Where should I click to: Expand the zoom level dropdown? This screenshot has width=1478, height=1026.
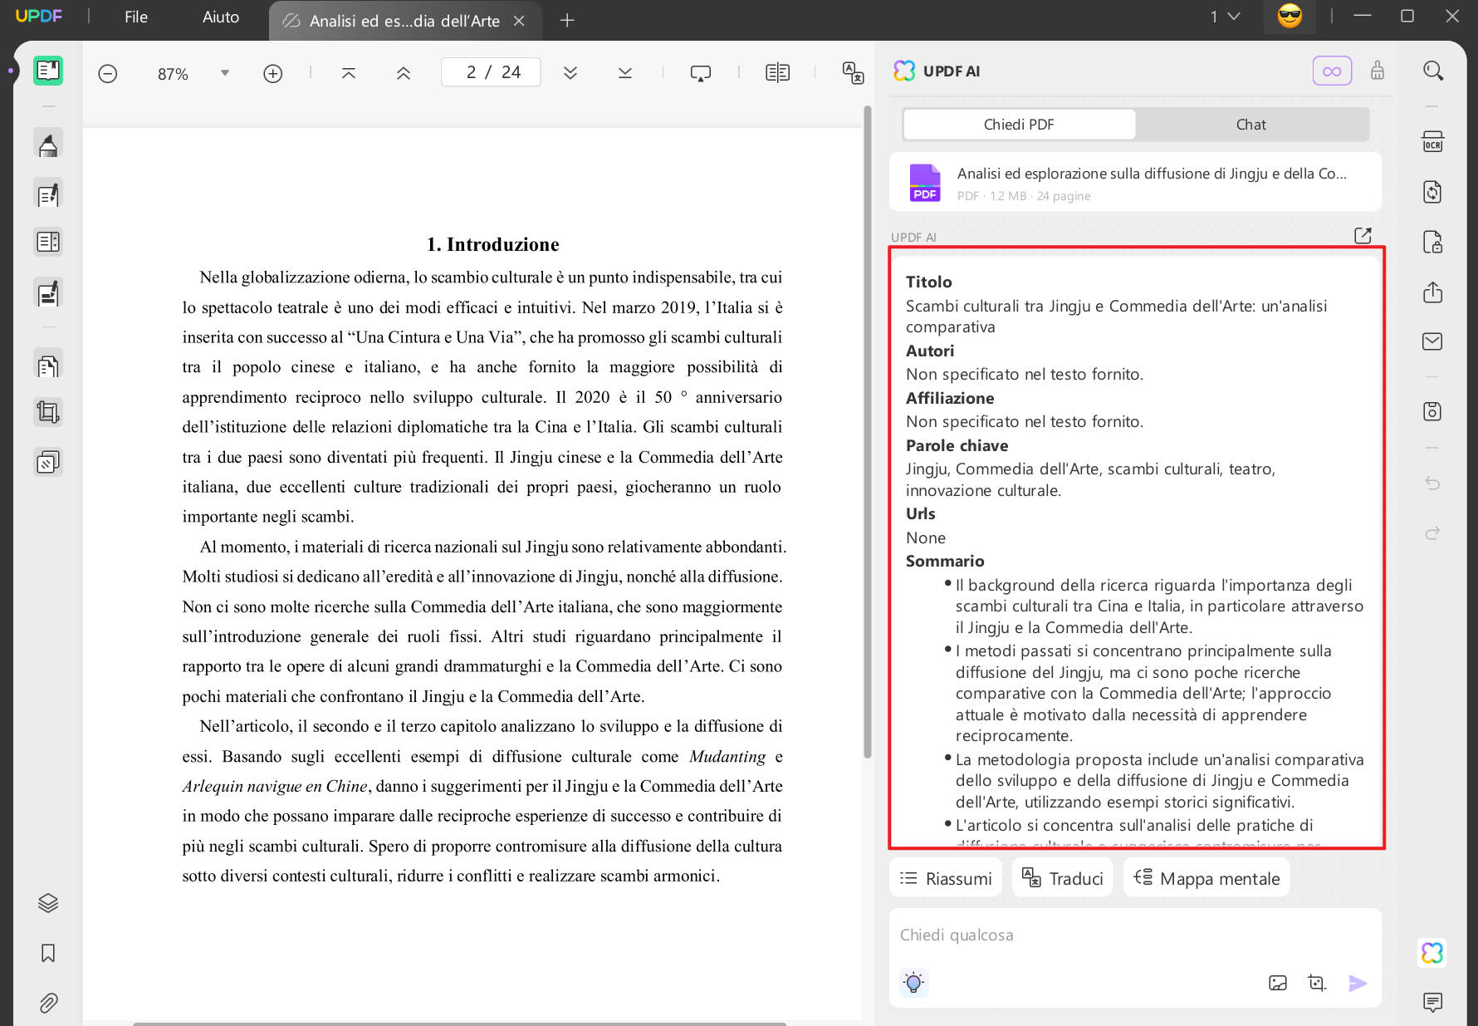point(224,73)
